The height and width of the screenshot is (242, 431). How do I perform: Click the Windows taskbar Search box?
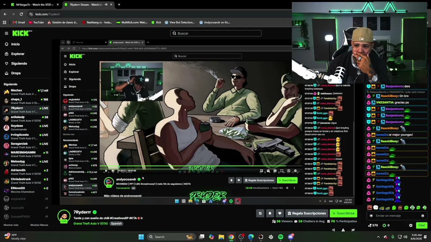pos(171,237)
